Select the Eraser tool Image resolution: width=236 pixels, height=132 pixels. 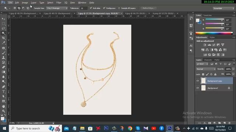[3, 67]
